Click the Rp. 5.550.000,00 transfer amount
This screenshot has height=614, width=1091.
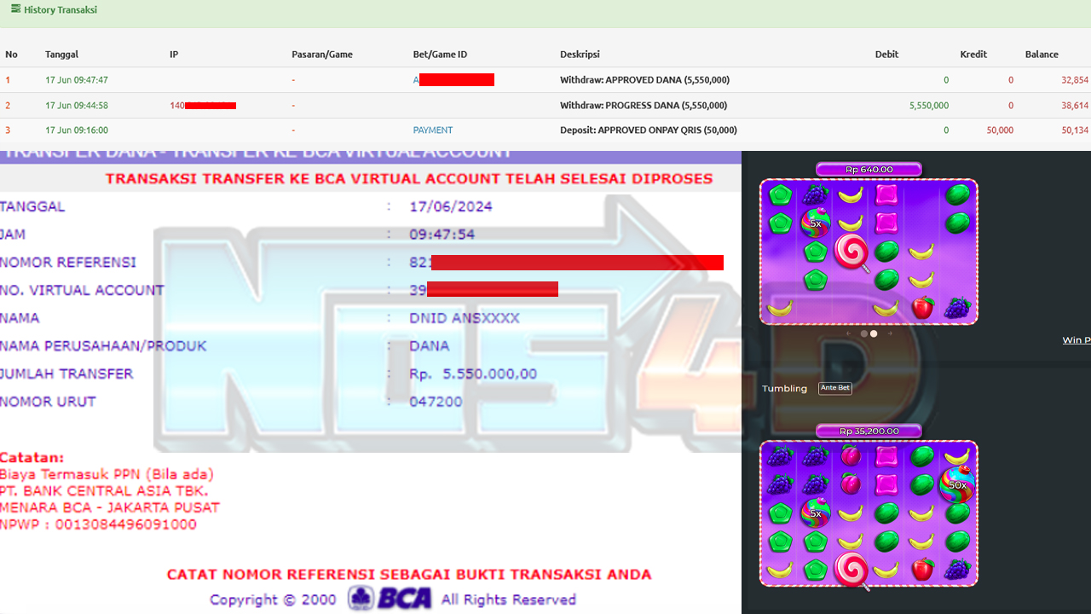473,374
